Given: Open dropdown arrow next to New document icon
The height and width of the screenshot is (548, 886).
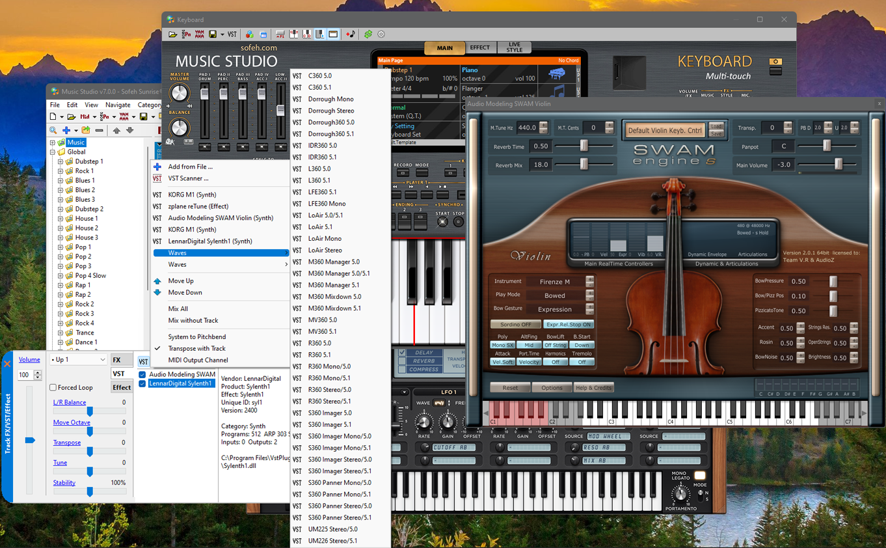Looking at the screenshot, I should (x=62, y=117).
